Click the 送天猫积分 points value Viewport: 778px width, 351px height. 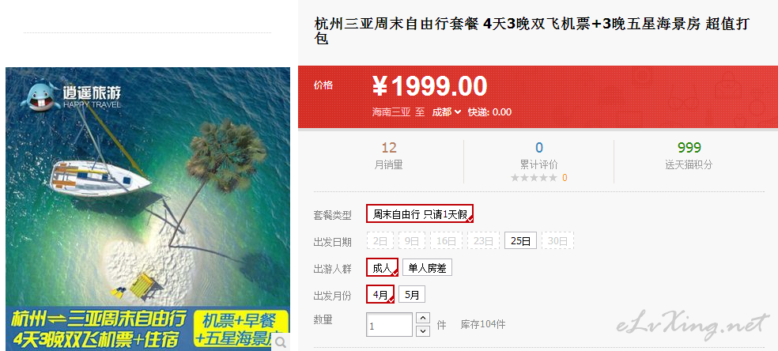click(689, 148)
